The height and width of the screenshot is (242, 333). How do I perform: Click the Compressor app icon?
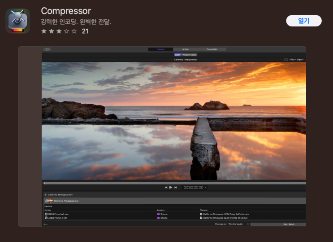(x=17, y=21)
